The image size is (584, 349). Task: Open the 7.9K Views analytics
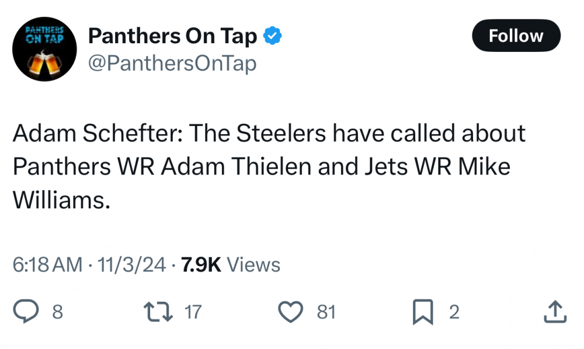tap(231, 265)
